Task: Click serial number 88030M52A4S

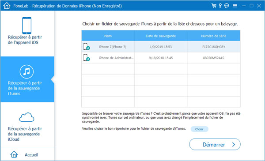Action: pyautogui.click(x=214, y=58)
